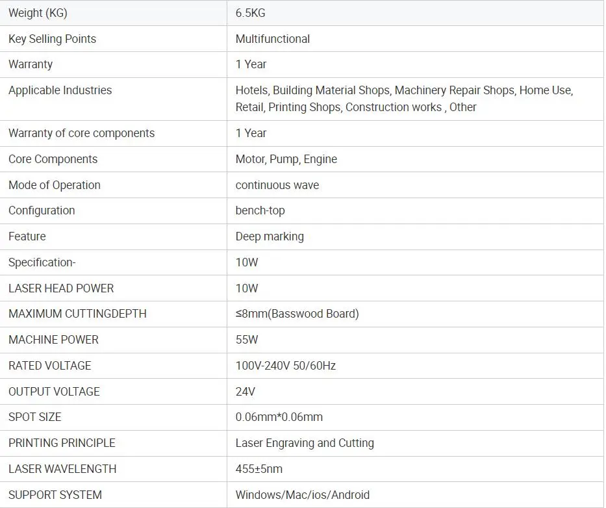Screen dimensions: 606x508
Task: Select the continuous wave value
Action: (x=277, y=185)
